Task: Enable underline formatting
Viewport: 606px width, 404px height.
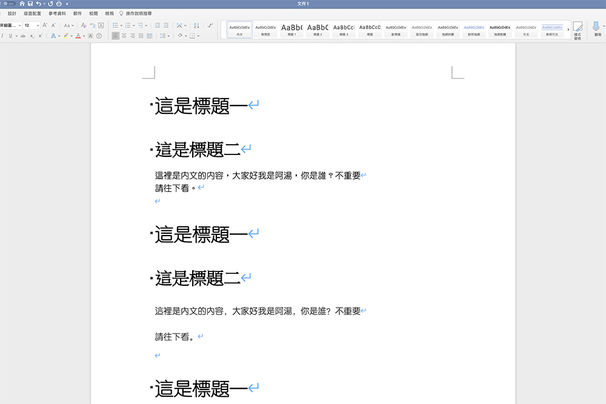Action: (10, 35)
